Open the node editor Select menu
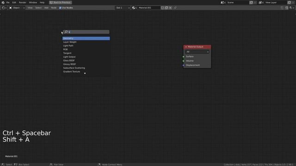Image resolution: width=296 pixels, height=166 pixels. 38,8
